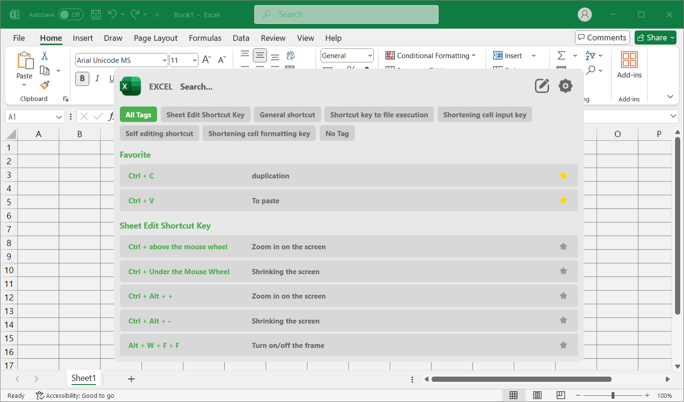Star the Ctrl + Under the Mouse Wheel shortcut
Screen dimensions: 684x402
(x=564, y=271)
